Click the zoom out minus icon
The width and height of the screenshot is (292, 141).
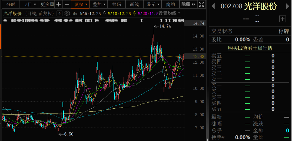pos(67,5)
